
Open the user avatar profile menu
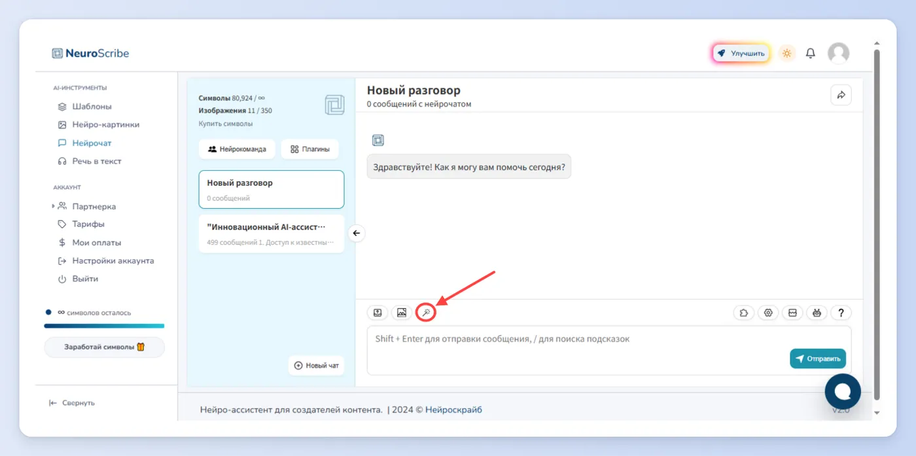[x=838, y=54]
